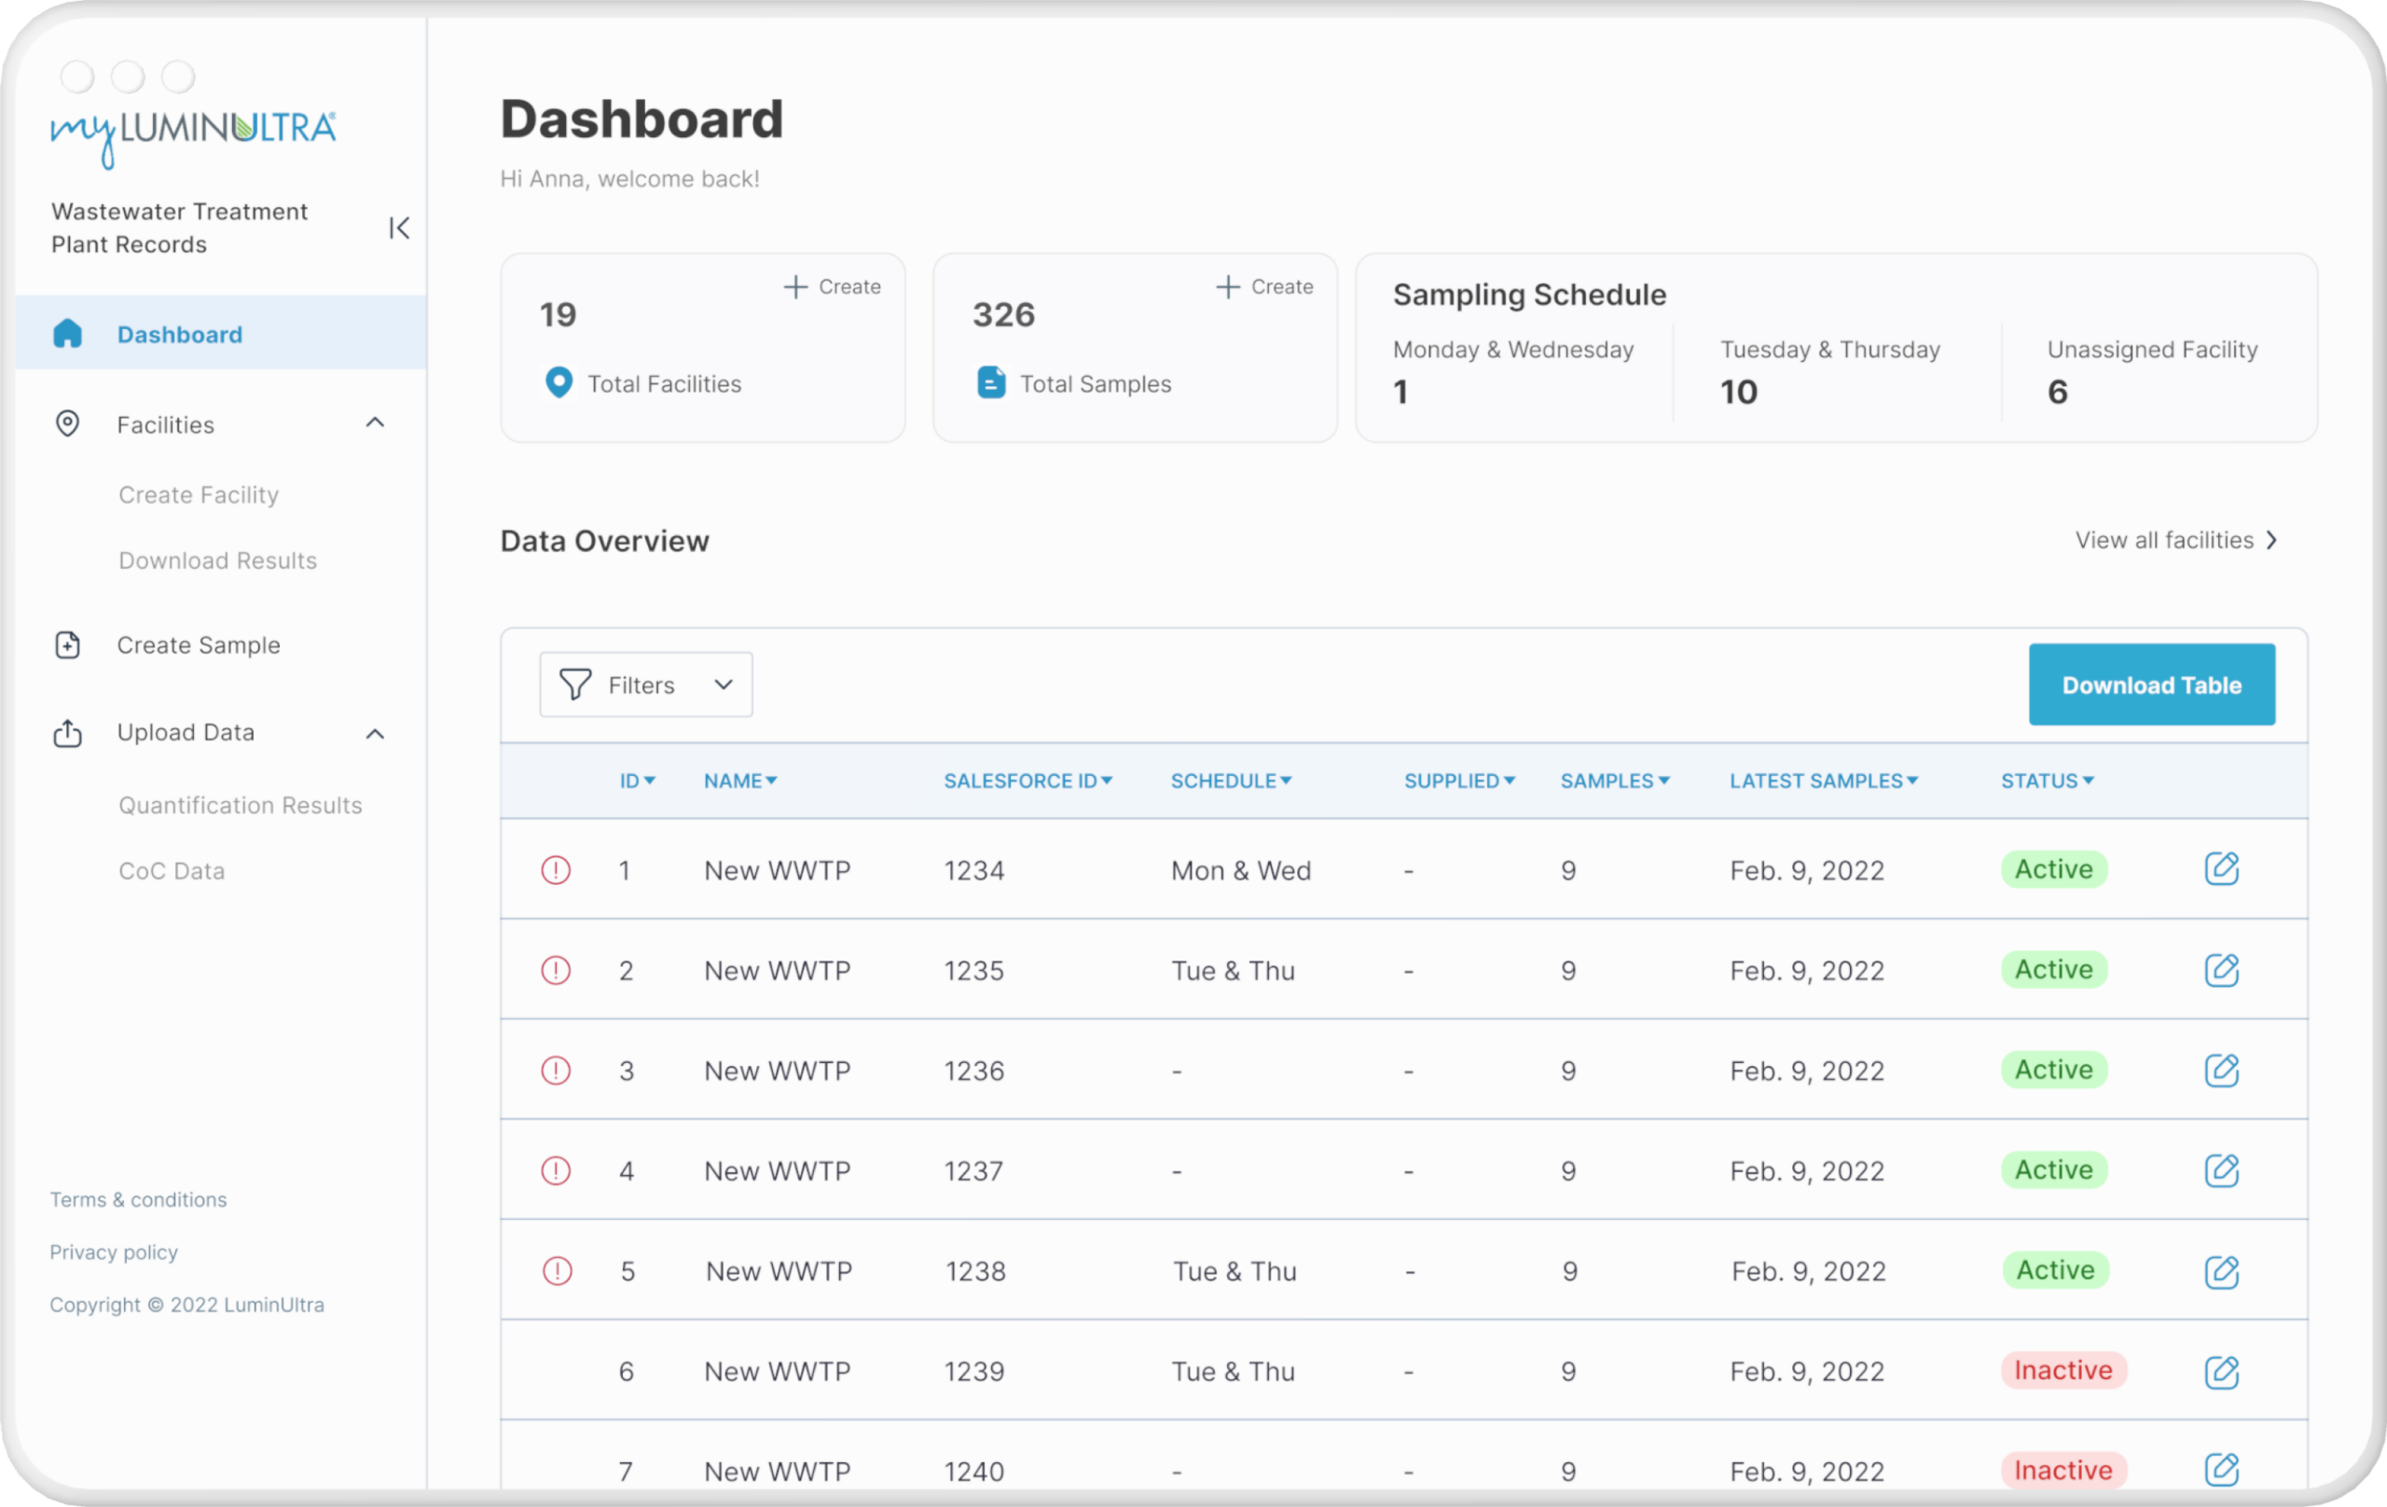Click the edit icon for facility row 1
The height and width of the screenshot is (1507, 2387).
tap(2220, 868)
